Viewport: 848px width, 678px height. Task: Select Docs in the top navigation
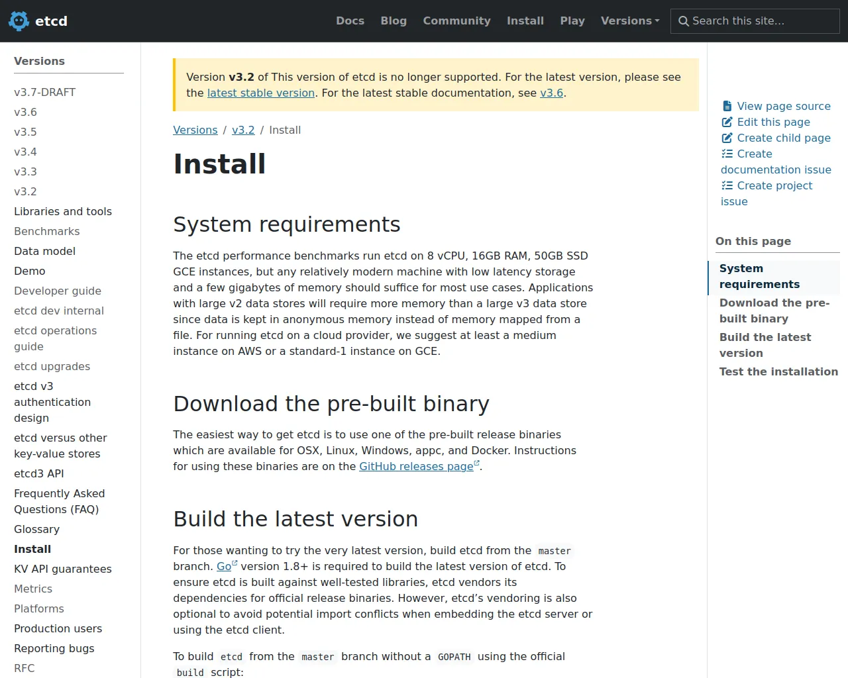pyautogui.click(x=350, y=21)
